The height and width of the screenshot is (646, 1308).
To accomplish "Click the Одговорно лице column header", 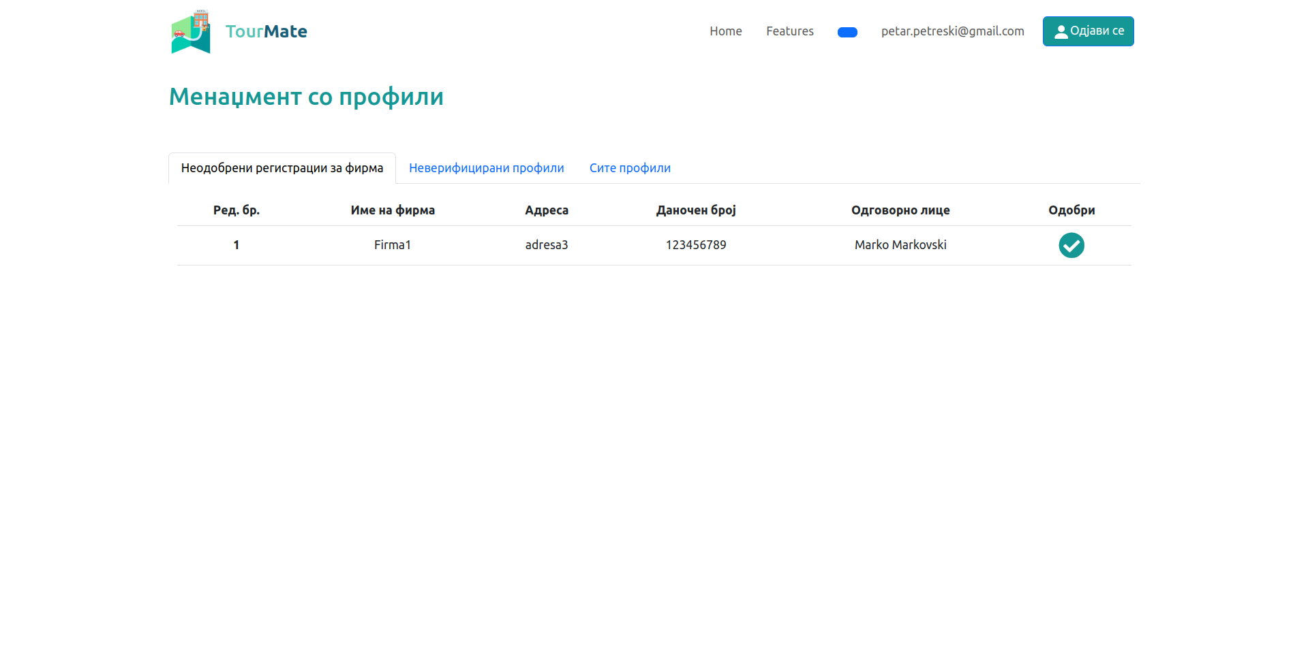I will 900,210.
